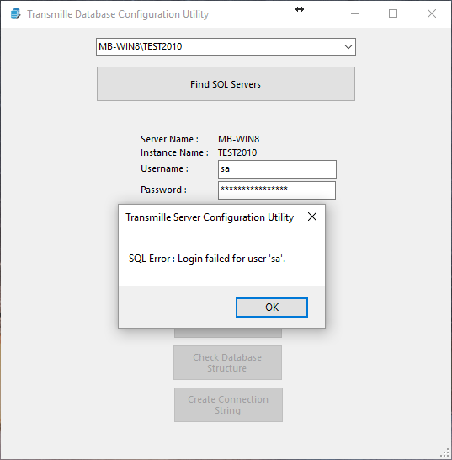Viewport: 452px width, 460px height.
Task: Focus the Password input field
Action: tap(277, 190)
